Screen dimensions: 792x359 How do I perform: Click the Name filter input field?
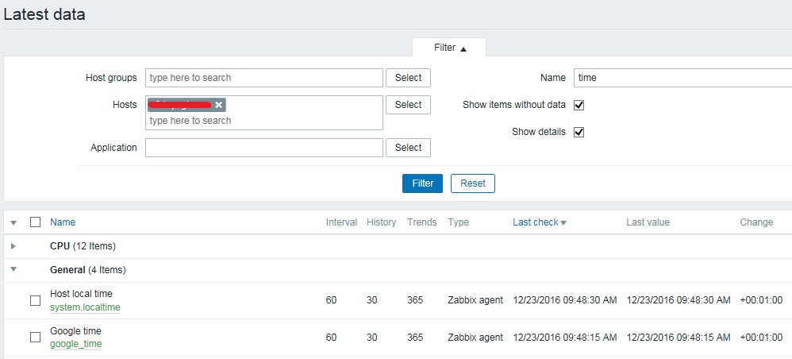(x=682, y=78)
